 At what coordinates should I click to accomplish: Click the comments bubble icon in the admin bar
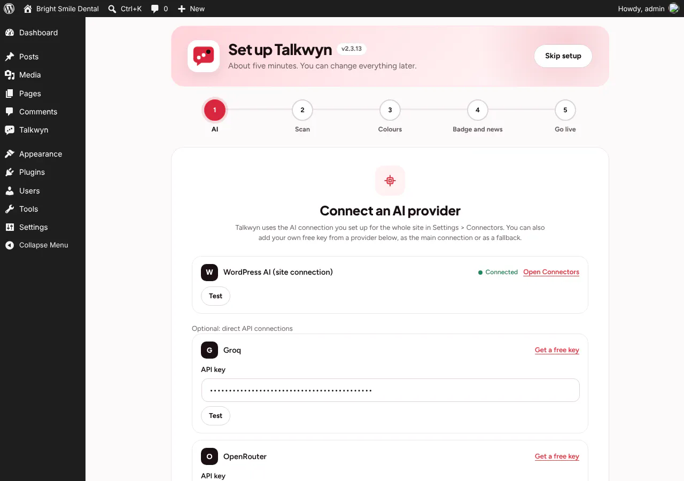pyautogui.click(x=155, y=9)
